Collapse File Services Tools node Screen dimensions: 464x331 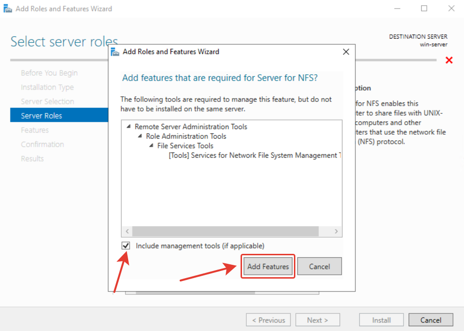pos(151,145)
